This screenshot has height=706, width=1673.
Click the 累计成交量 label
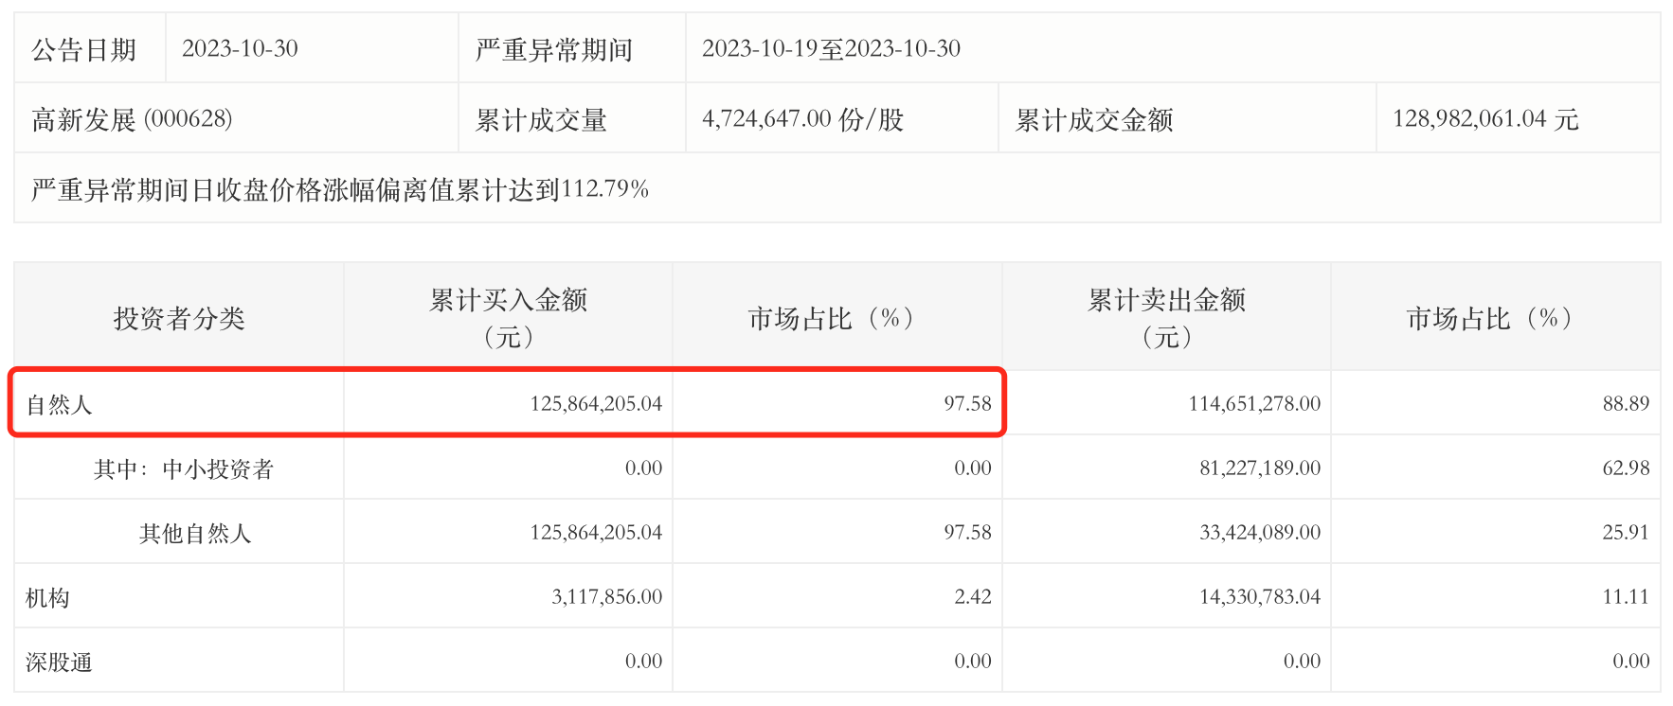click(x=541, y=119)
